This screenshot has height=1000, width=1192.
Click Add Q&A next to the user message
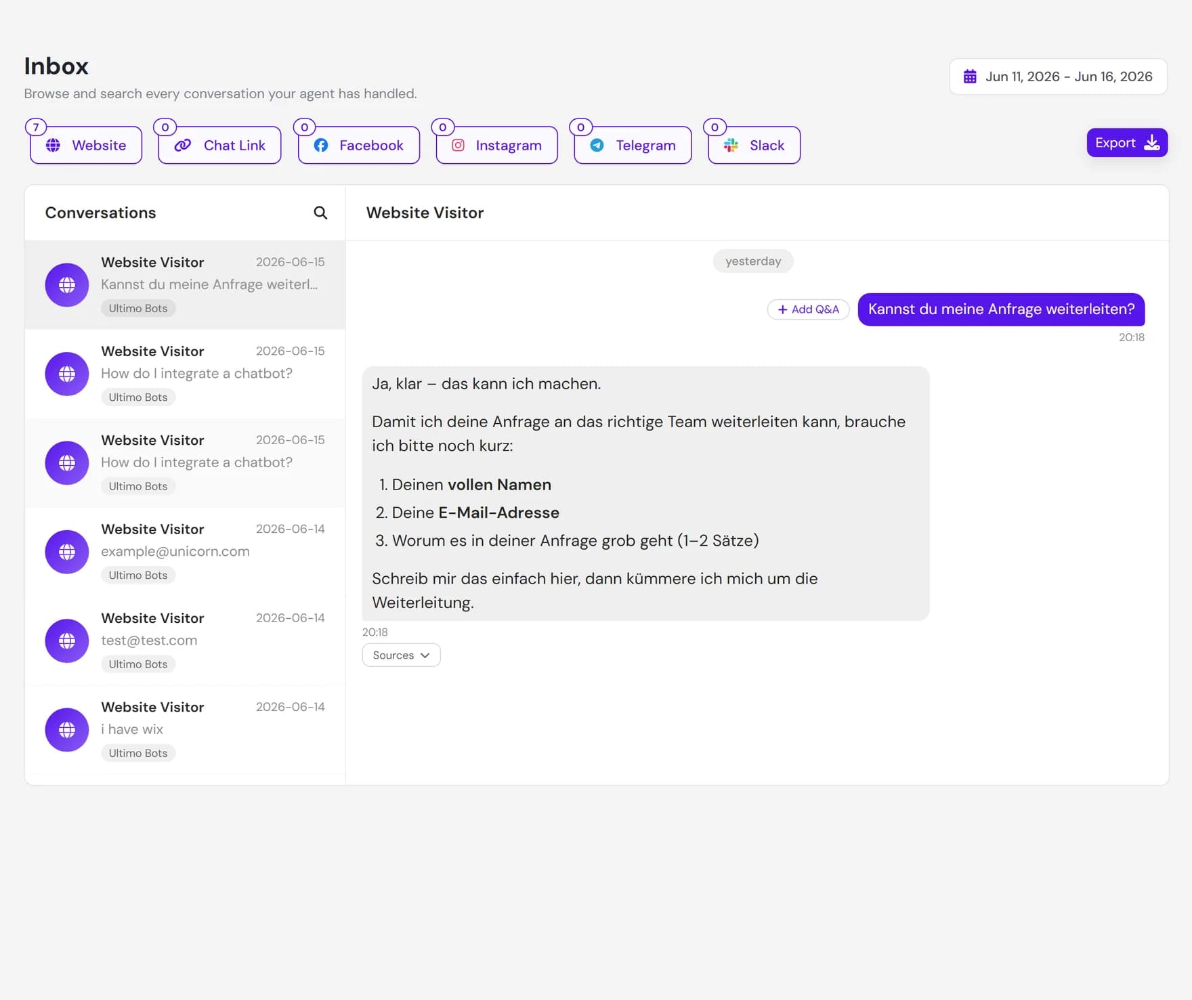(808, 309)
